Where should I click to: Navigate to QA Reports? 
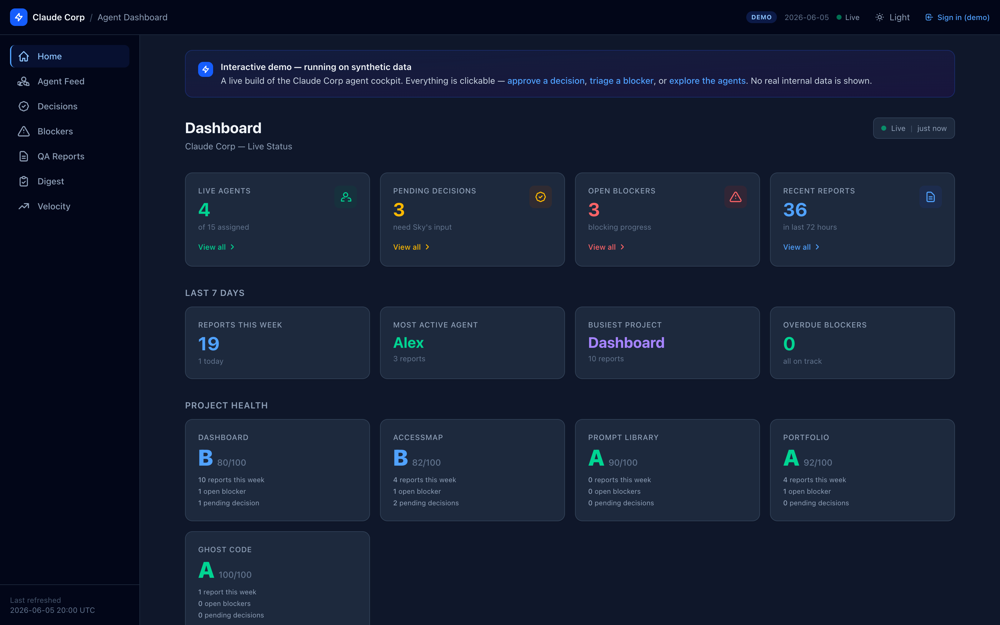coord(70,156)
